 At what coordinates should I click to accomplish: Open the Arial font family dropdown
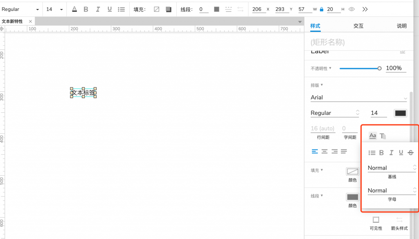tap(359, 98)
